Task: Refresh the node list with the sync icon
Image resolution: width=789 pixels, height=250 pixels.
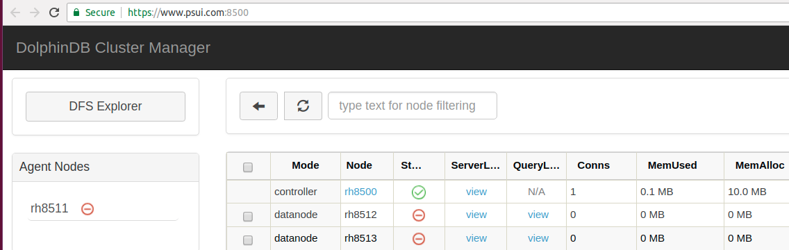Action: coord(303,106)
